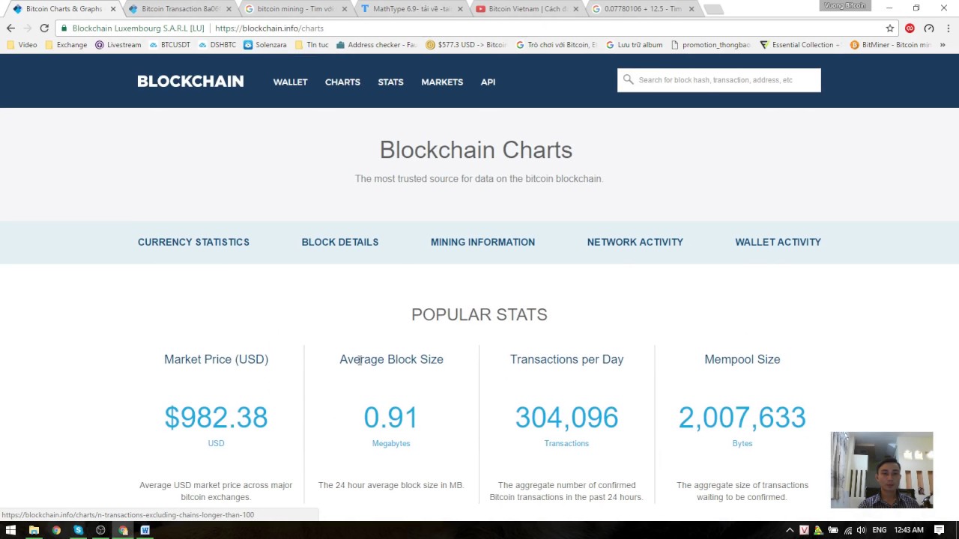Click the webcam video thumbnail

click(x=882, y=470)
